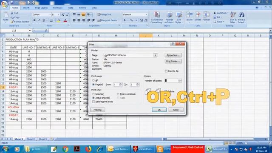272x153 pixels.
Task: Open the font name Calibri dropdown
Action: (50, 14)
